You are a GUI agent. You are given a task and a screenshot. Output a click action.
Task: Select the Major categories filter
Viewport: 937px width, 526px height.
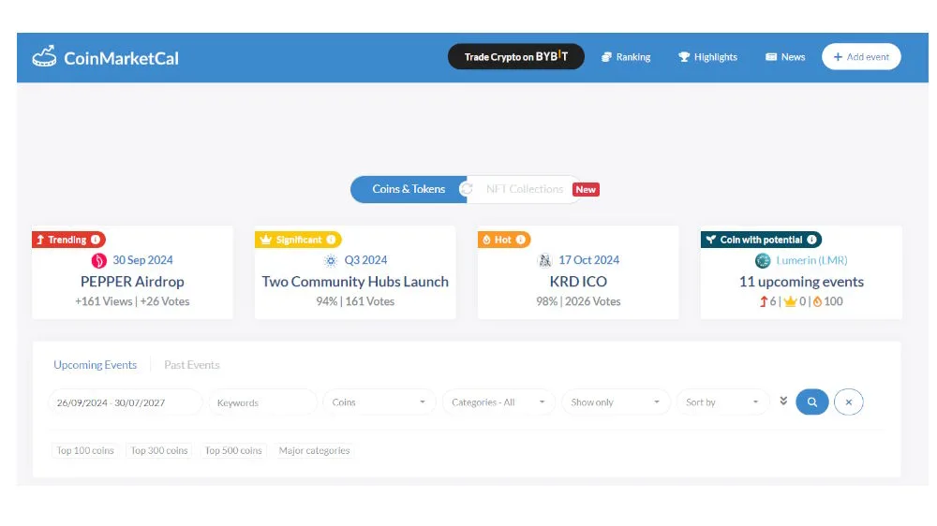point(314,451)
